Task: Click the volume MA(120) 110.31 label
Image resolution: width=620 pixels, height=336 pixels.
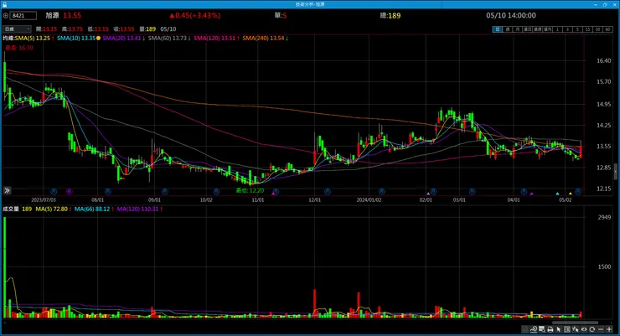Action: (x=137, y=209)
